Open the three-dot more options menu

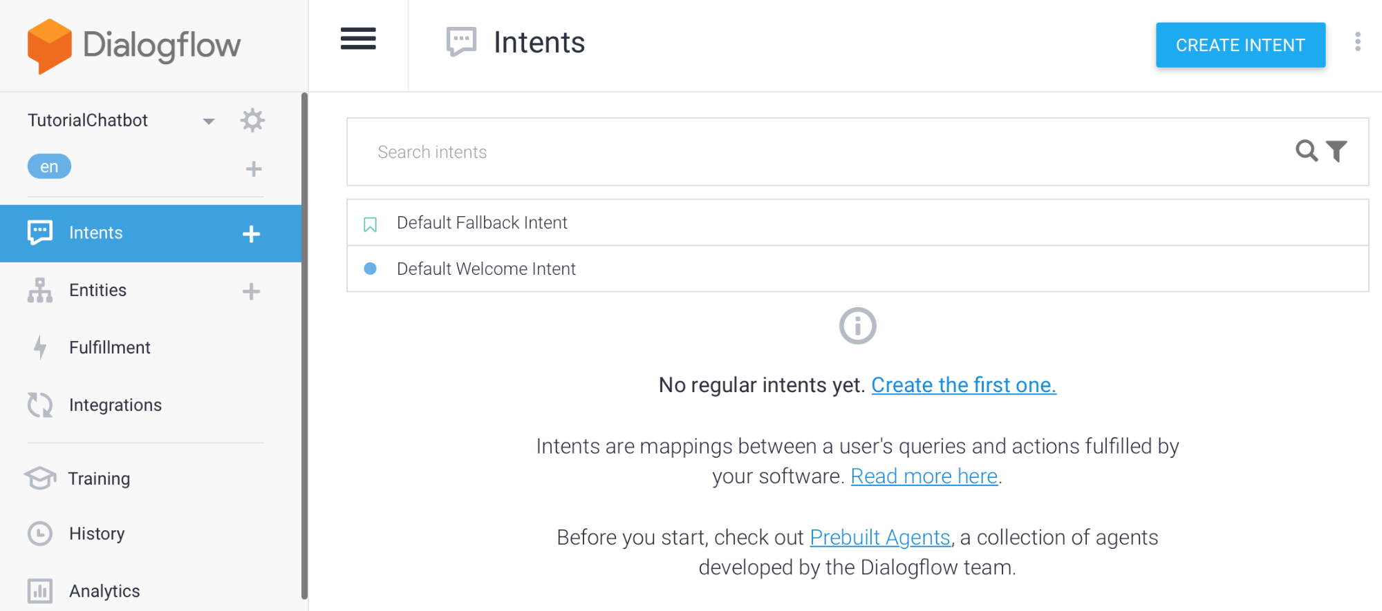tap(1358, 42)
